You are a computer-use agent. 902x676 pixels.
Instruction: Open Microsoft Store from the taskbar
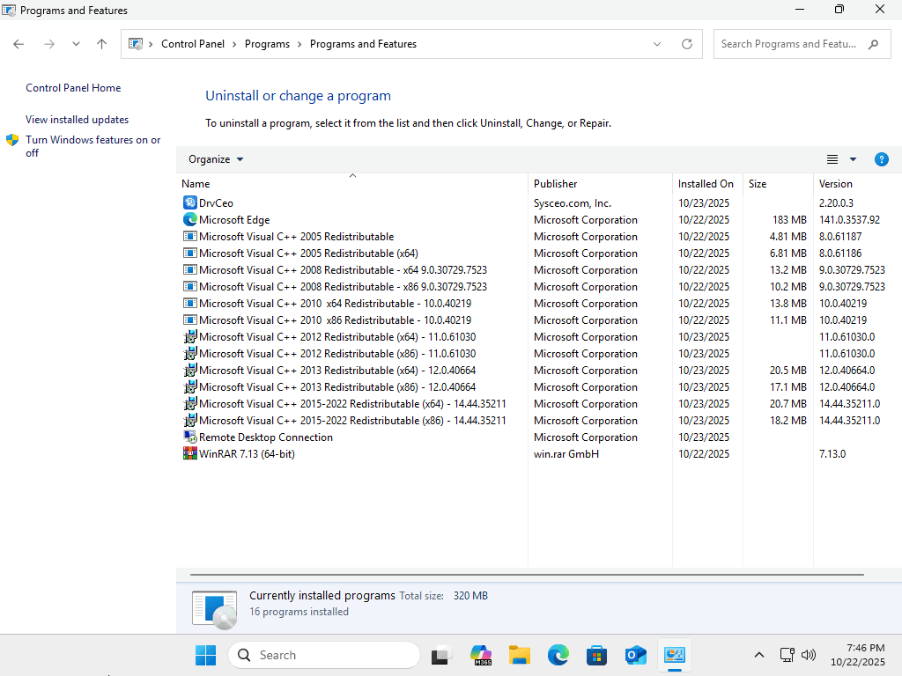597,655
